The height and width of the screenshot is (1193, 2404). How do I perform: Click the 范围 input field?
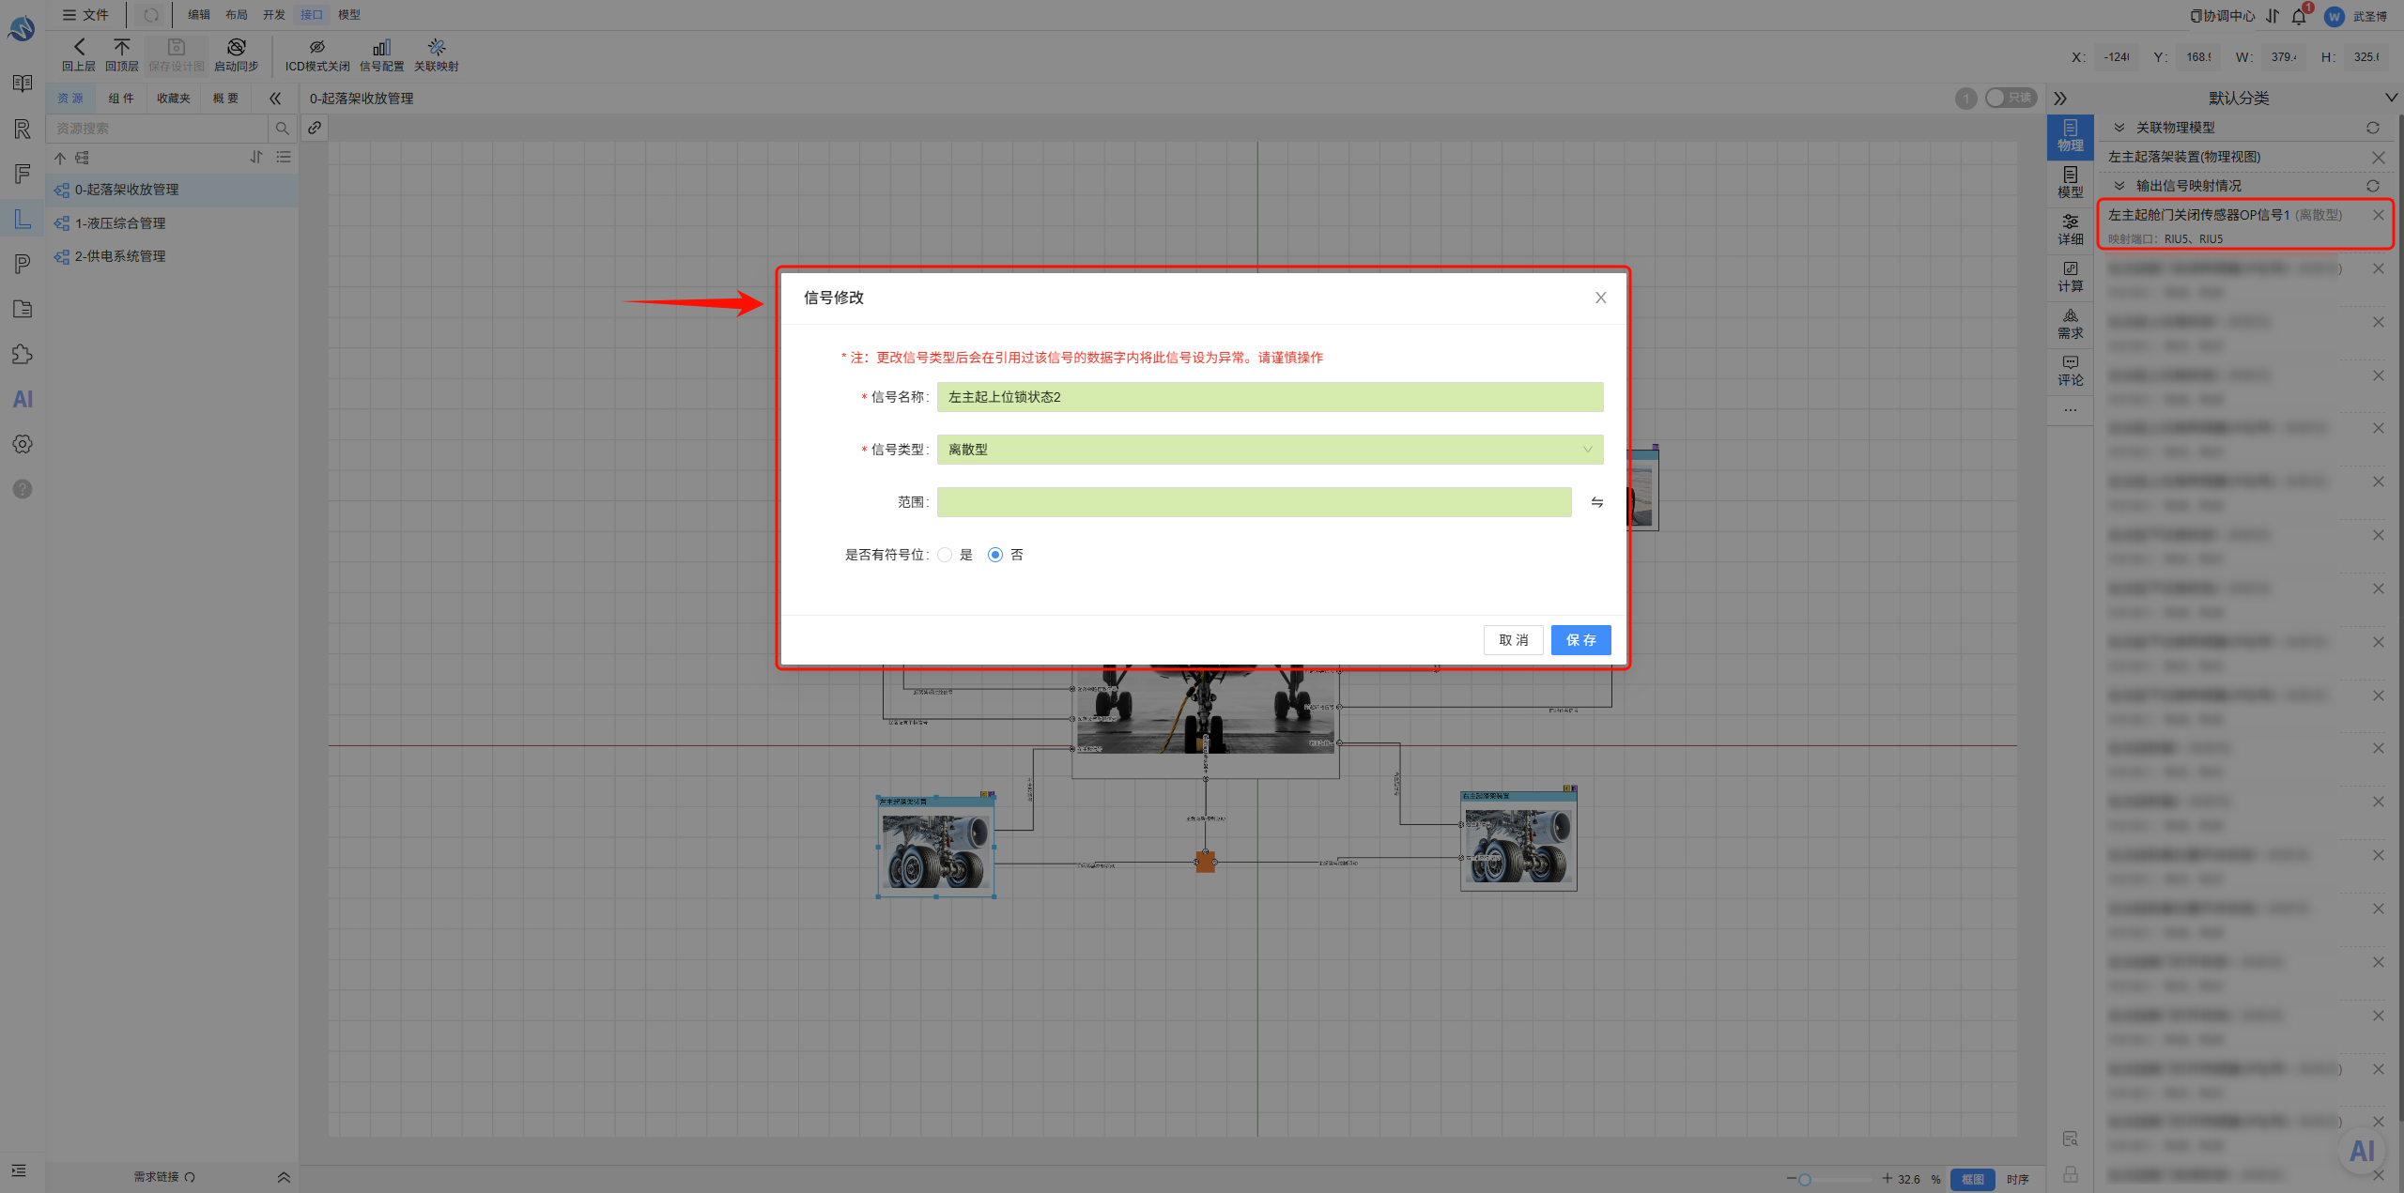pyautogui.click(x=1254, y=502)
